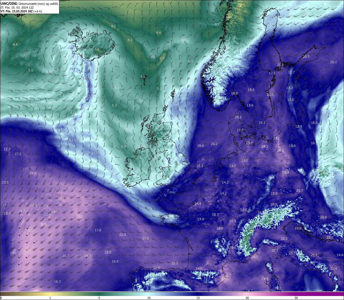Viewport: 344px width, 300px height.
Task: Click the 19.9 map value
Action: 298,228
